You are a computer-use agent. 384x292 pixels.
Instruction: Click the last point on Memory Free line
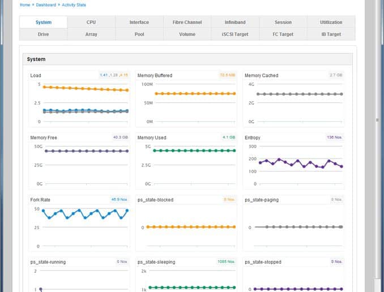(x=127, y=151)
